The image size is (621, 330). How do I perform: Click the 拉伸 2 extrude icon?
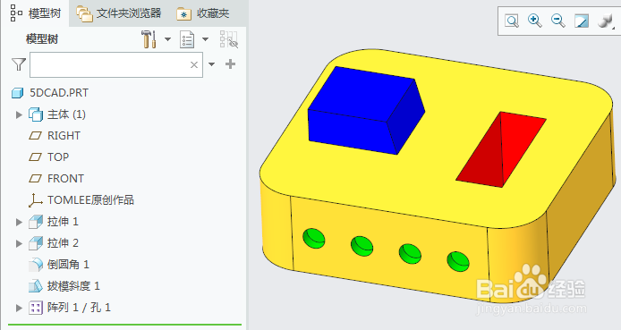click(x=36, y=243)
